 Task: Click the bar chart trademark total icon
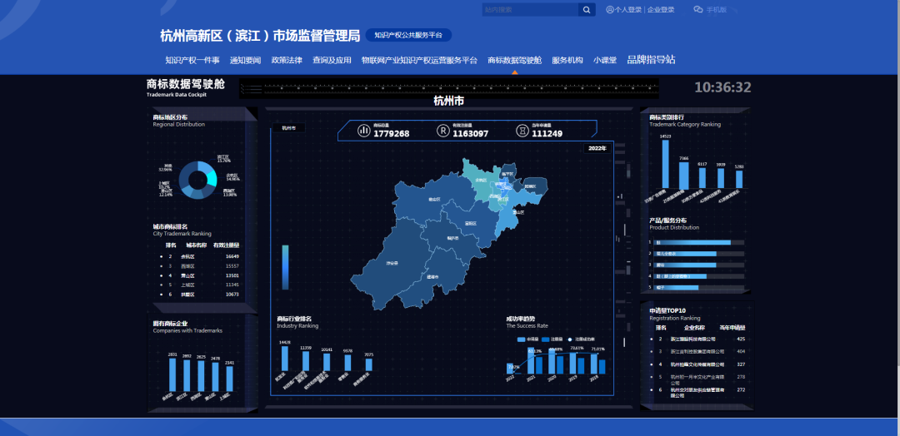364,131
